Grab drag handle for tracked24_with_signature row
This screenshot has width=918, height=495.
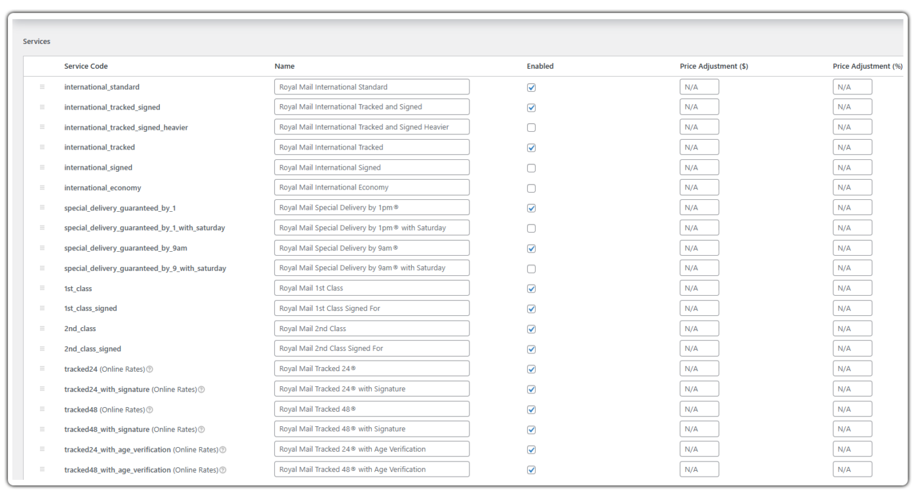click(42, 389)
